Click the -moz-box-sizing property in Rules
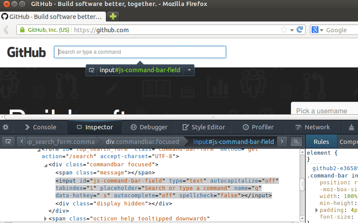Viewport: 358px width, 223px height. pyautogui.click(x=339, y=189)
